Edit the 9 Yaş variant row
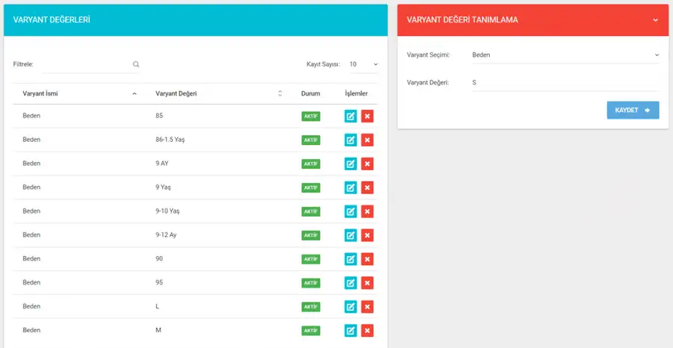This screenshot has width=673, height=348. click(x=351, y=187)
